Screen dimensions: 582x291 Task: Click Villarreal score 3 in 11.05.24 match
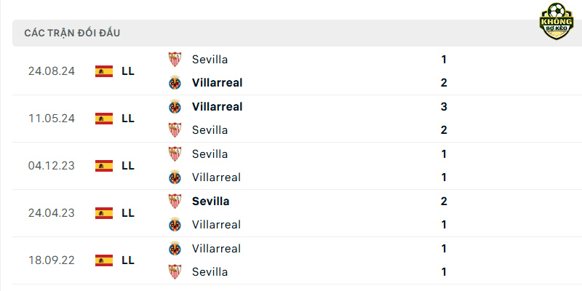click(444, 107)
